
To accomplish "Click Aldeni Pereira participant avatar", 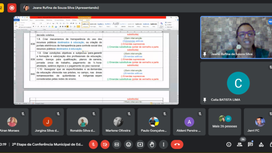I will click(x=189, y=122).
